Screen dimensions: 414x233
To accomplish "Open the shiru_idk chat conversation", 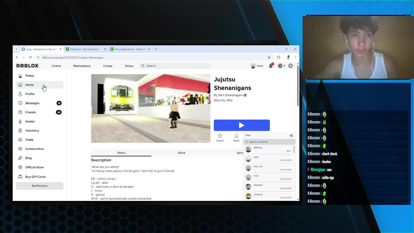I will tap(268, 168).
